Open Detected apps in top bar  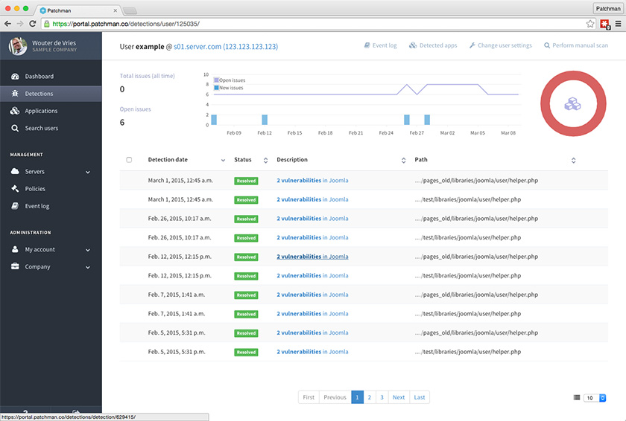click(x=433, y=45)
